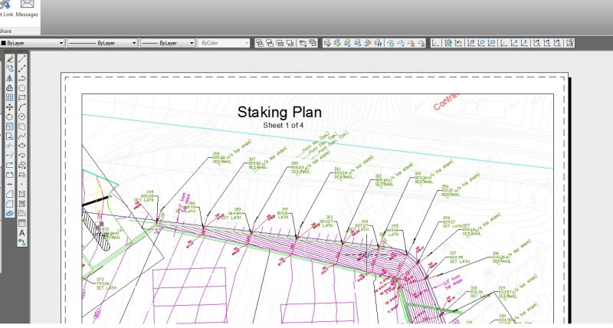Select the Explode tool
Image resolution: width=613 pixels, height=328 pixels.
point(10,213)
